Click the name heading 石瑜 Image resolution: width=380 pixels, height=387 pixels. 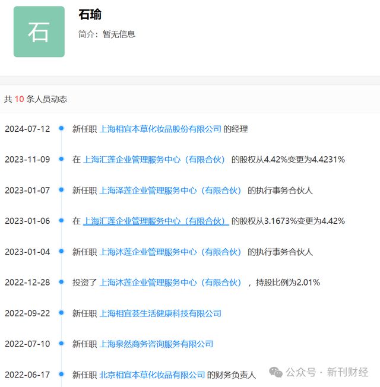90,14
